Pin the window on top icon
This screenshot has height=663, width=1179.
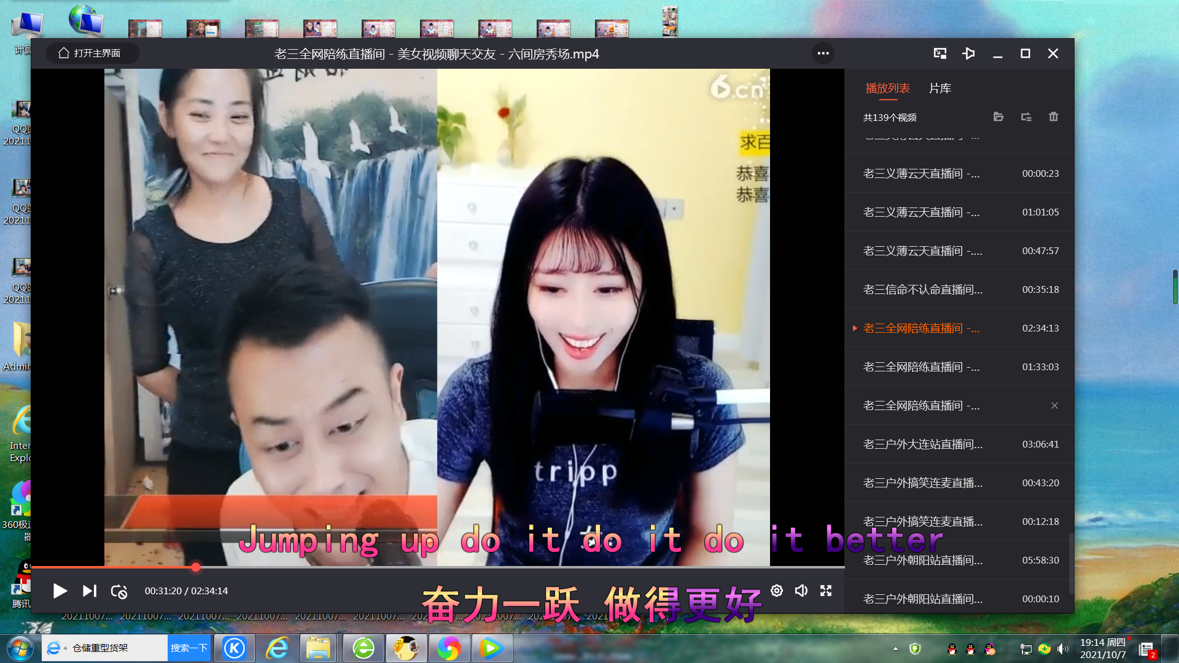pyautogui.click(x=969, y=53)
